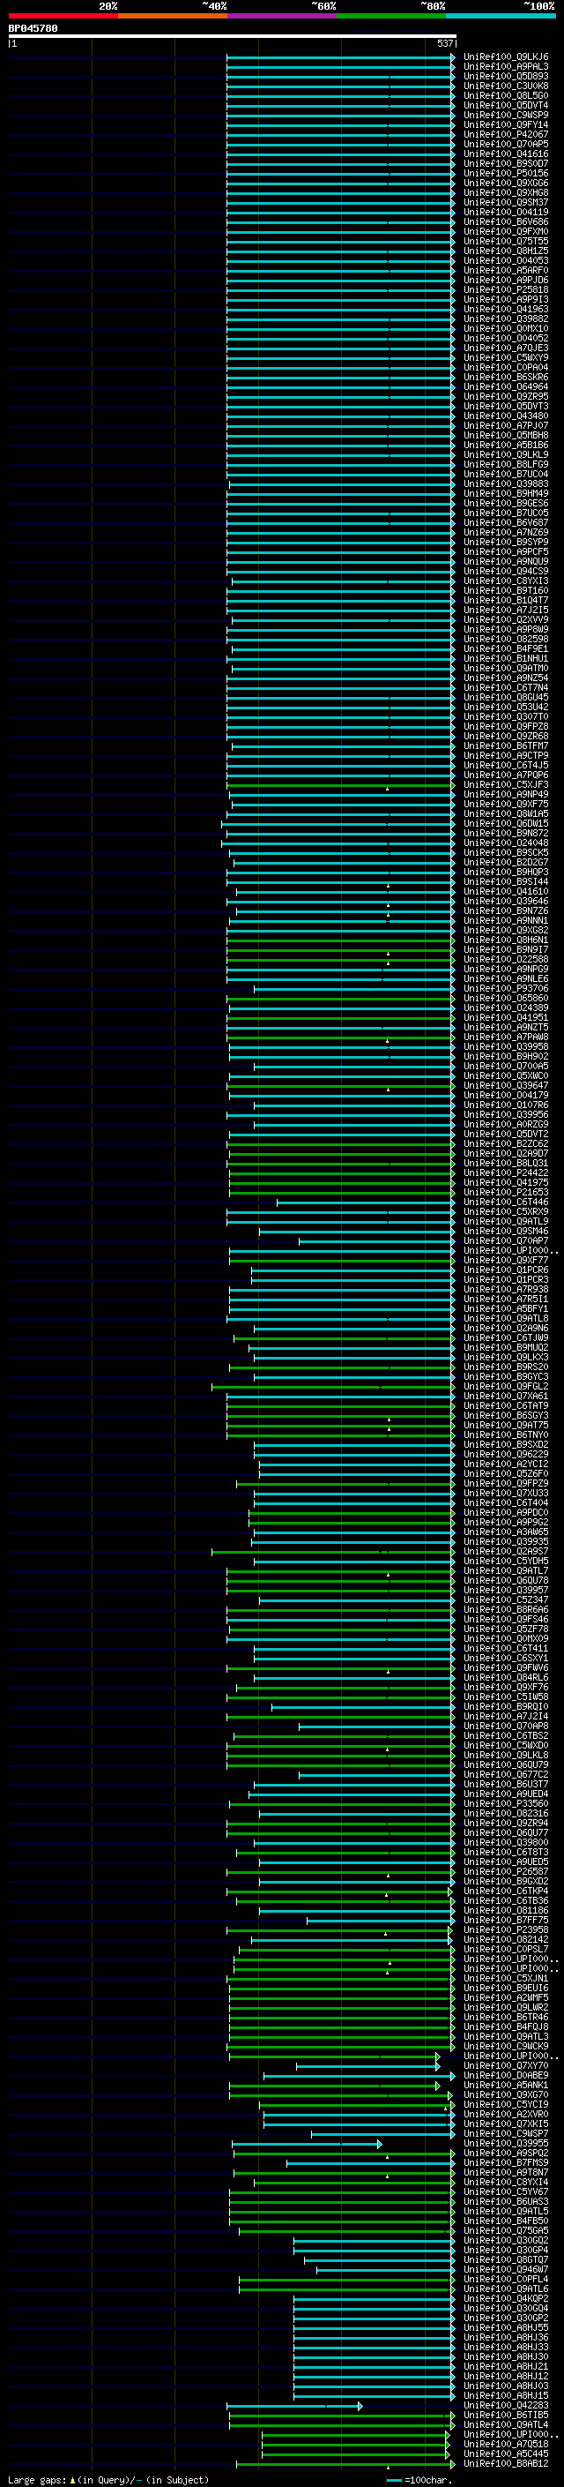Click UniRef100_Q0MX10 entry

coord(505,328)
